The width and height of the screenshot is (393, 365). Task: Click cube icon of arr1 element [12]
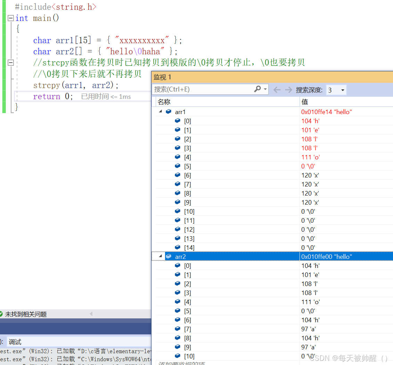[178, 229]
